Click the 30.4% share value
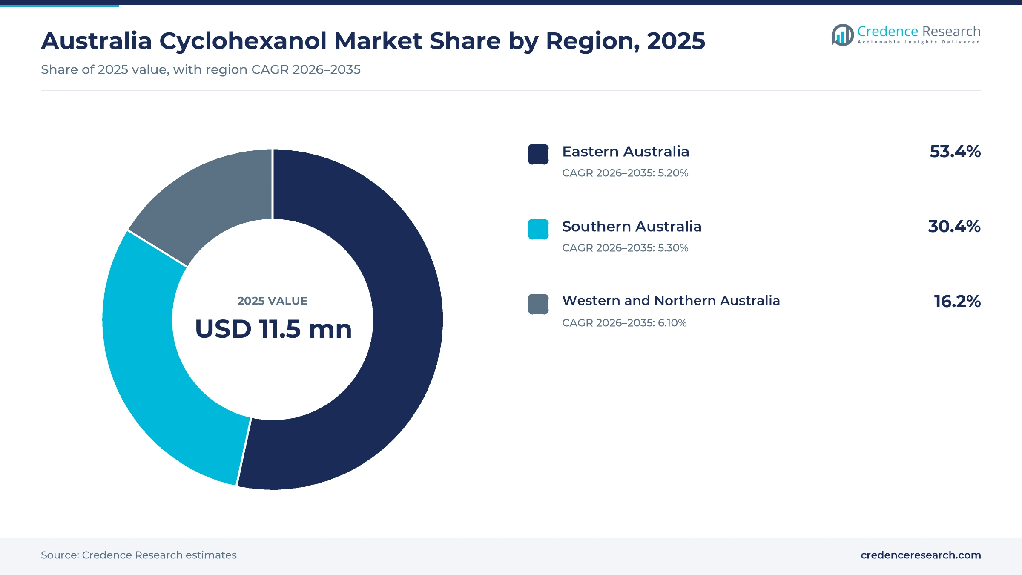Viewport: 1022px width, 575px height. pyautogui.click(x=954, y=227)
